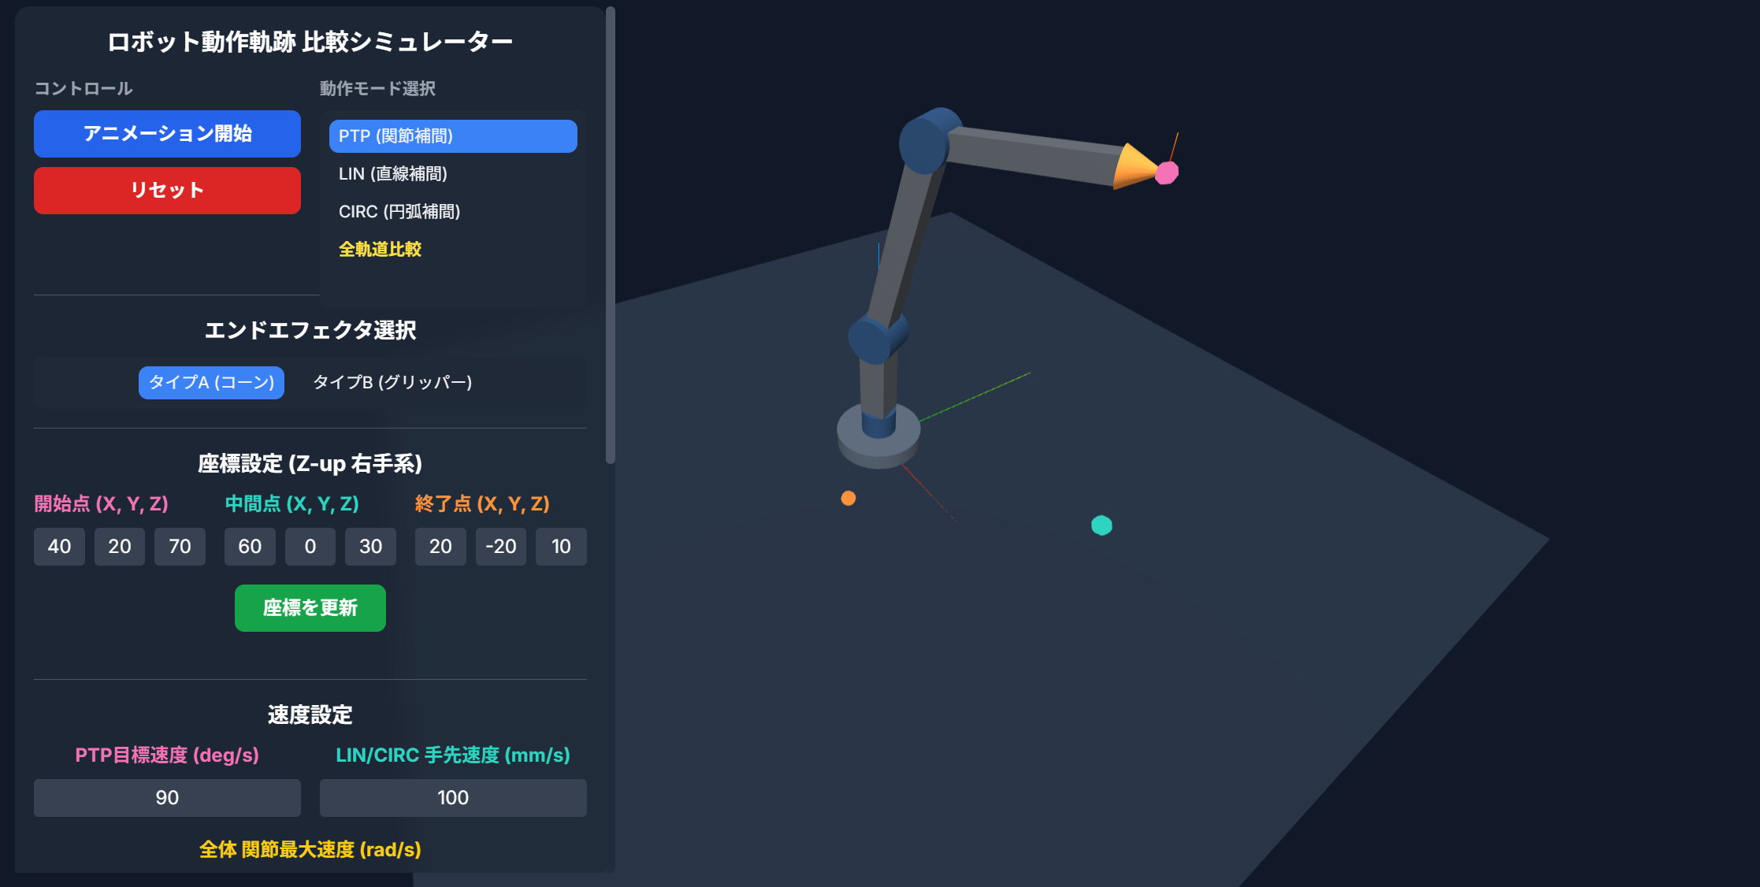Click the 終了点 X input showing 20
Viewport: 1760px width, 887px height.
(440, 546)
